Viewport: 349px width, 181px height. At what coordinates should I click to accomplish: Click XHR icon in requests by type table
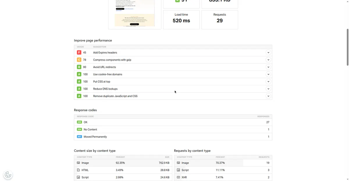178,177
